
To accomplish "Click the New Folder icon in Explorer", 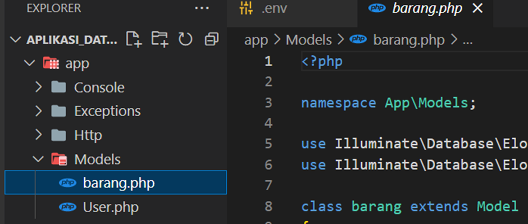I will [x=160, y=39].
